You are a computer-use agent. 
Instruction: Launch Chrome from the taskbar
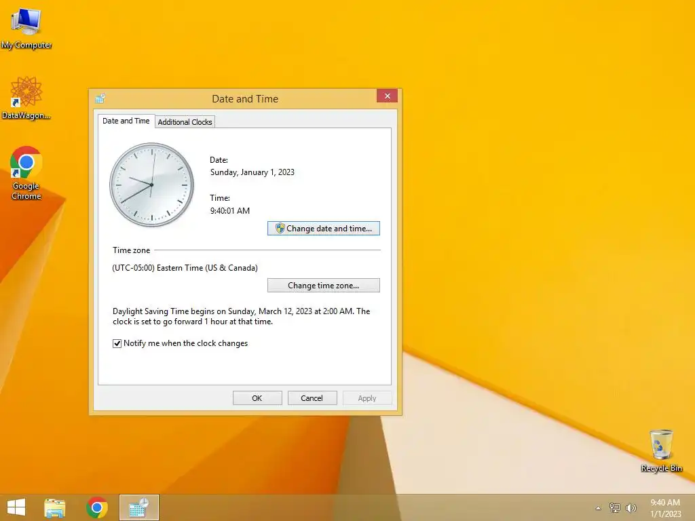coord(97,507)
